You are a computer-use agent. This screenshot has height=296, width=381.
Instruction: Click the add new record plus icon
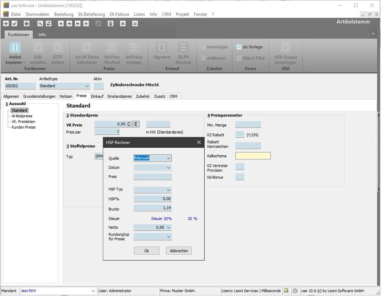(6, 23)
